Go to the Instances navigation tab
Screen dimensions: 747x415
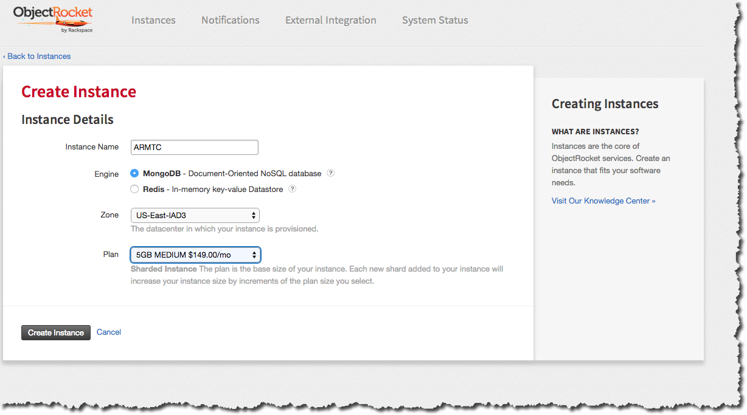tap(153, 20)
